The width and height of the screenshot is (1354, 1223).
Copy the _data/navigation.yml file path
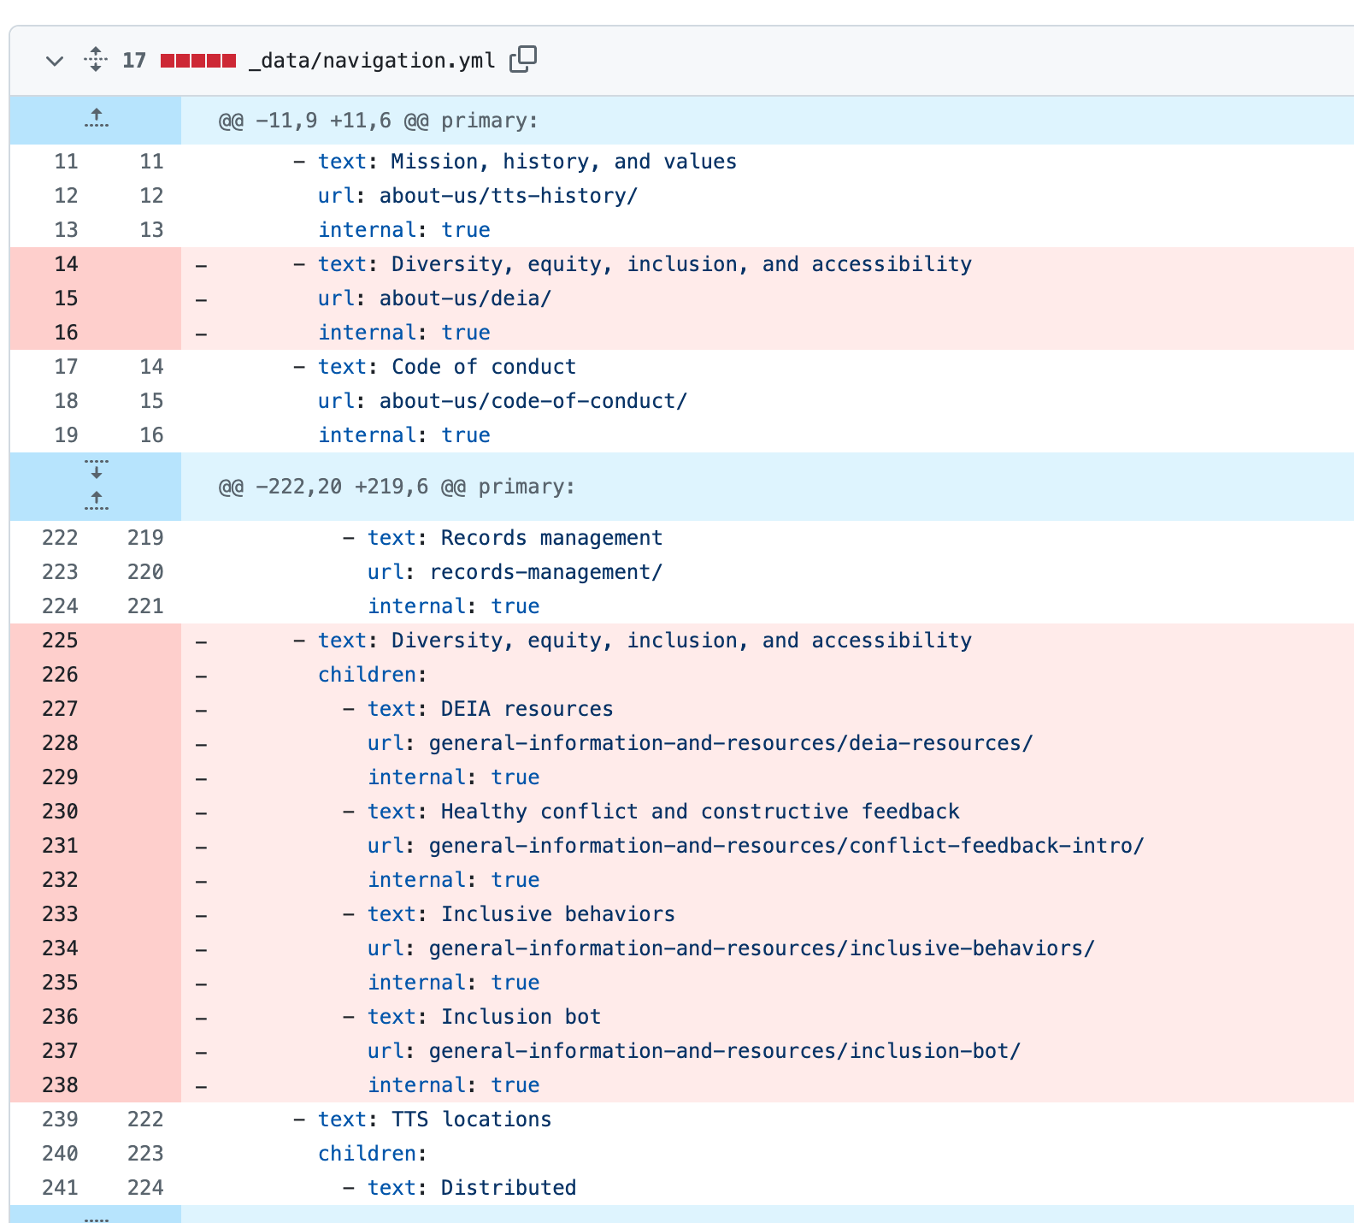click(x=523, y=60)
